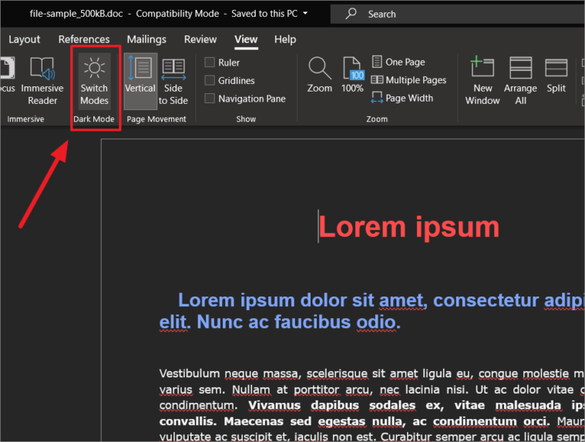Open the Immersive Reader
The height and width of the screenshot is (442, 585).
pos(42,82)
